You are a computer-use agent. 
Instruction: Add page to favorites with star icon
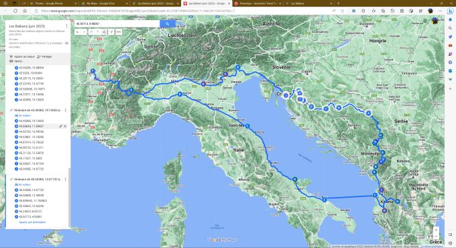point(343,11)
